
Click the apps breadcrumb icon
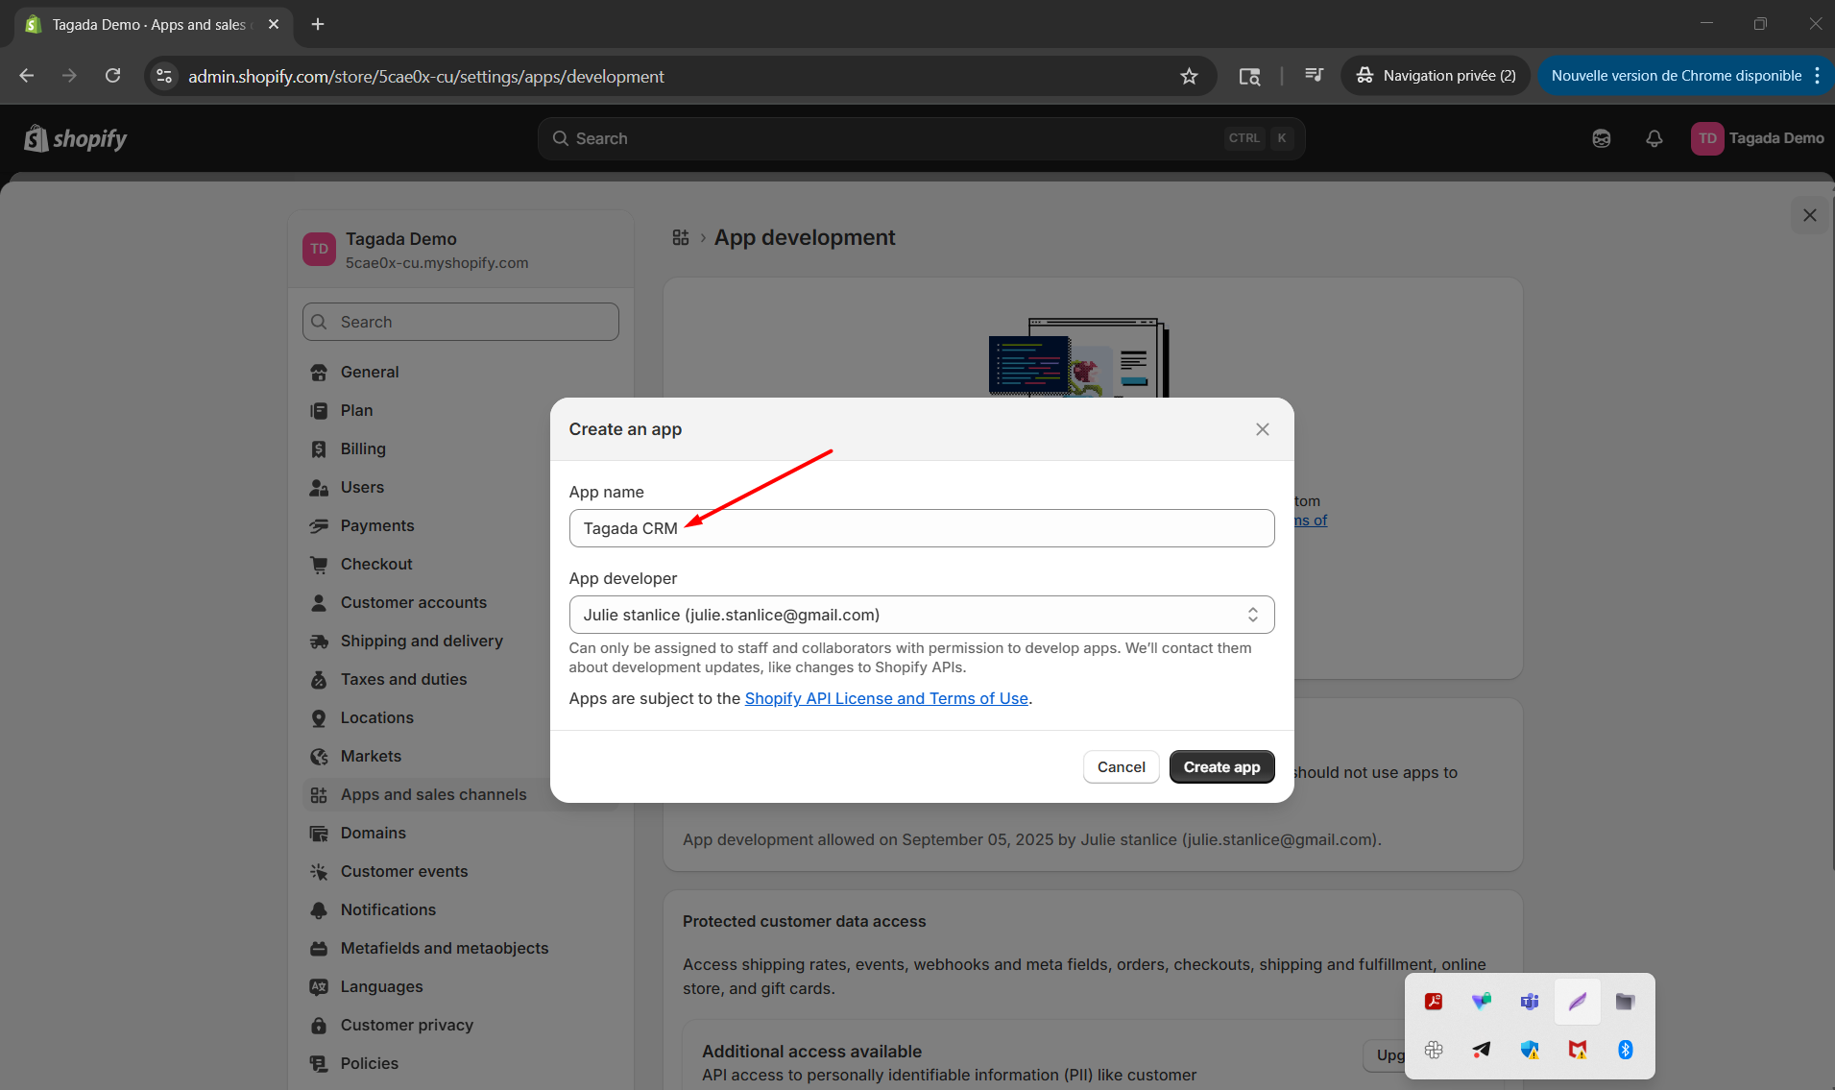click(x=681, y=237)
